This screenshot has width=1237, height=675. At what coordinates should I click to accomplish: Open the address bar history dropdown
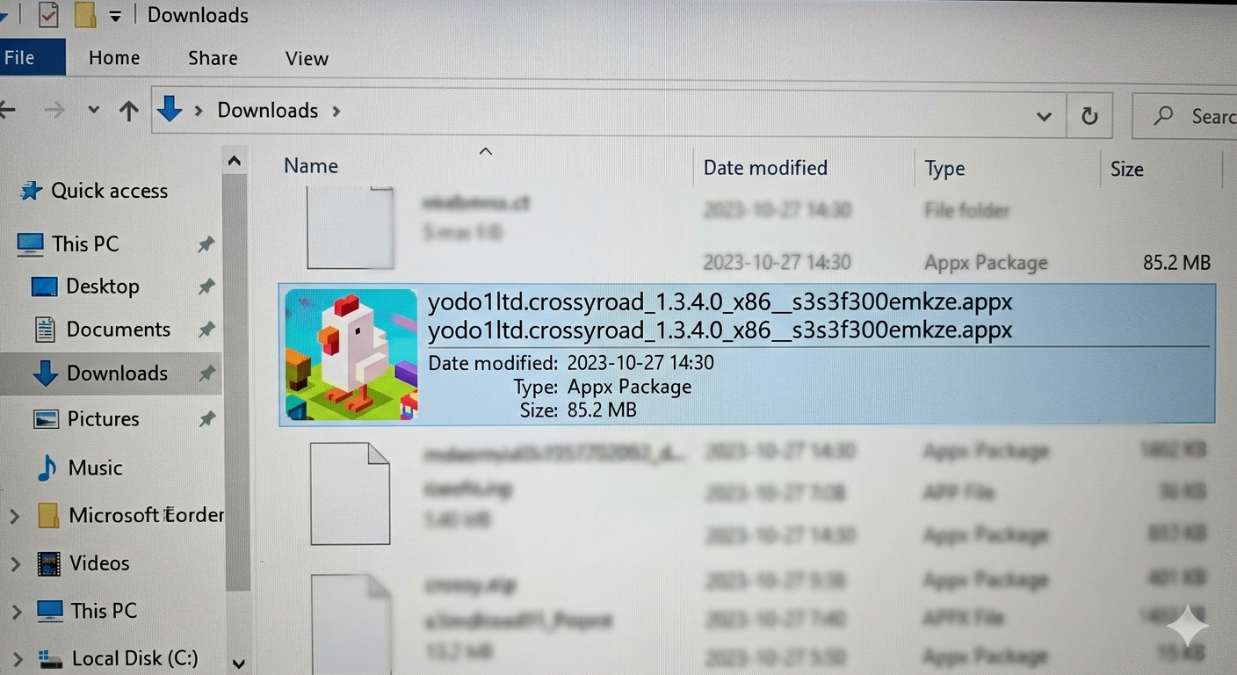click(1044, 116)
